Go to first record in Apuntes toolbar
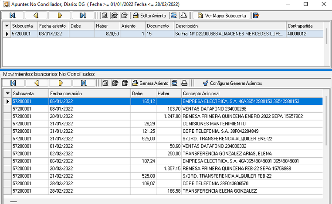Image resolution: width=332 pixels, height=204 pixels. point(13,15)
